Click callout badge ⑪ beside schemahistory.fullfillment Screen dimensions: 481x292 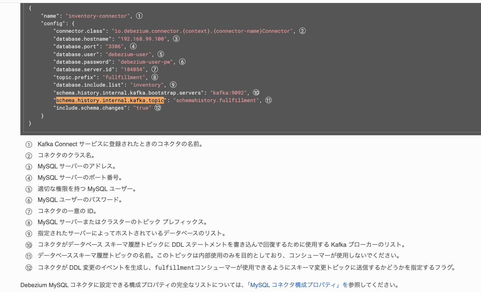pyautogui.click(x=268, y=100)
